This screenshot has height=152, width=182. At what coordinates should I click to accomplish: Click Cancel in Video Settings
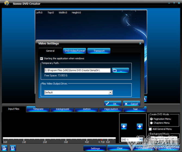[132, 104]
